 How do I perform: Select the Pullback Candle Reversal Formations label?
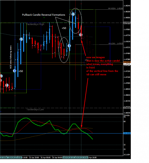pyautogui.click(x=44, y=15)
